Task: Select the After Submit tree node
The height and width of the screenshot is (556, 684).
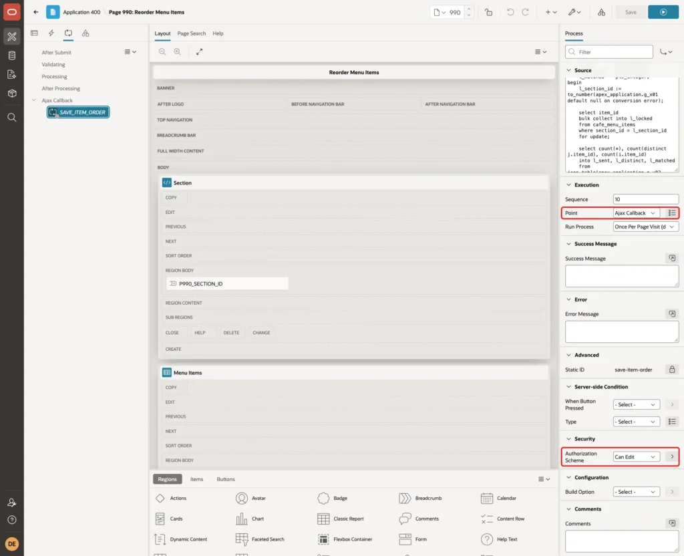Action: [x=56, y=52]
